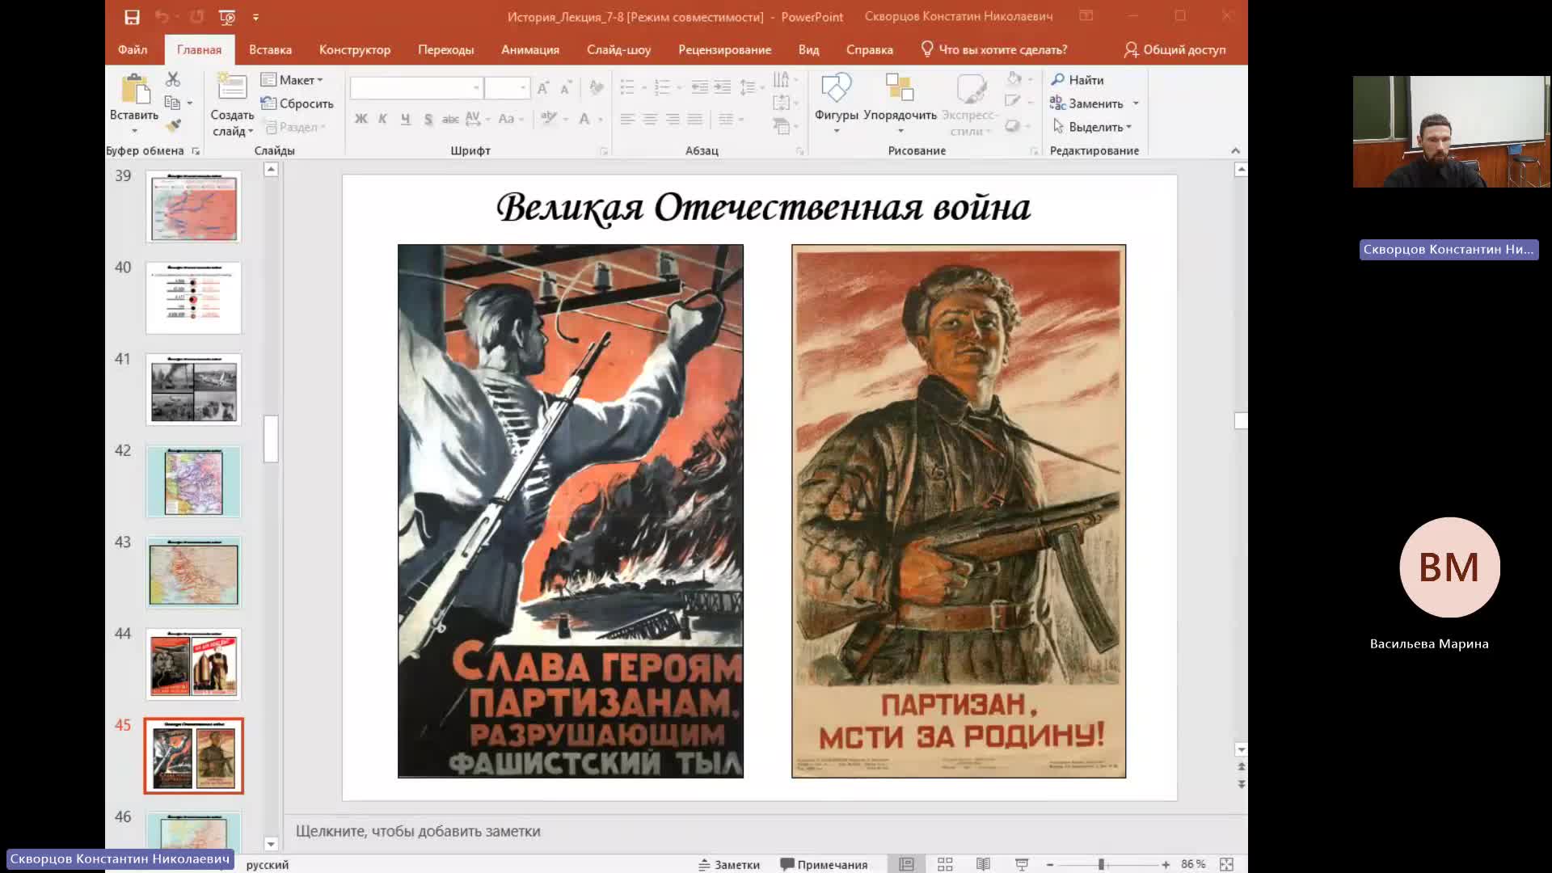Click 'Что вы хотите сделать?' search box
1552x873 pixels.
point(994,49)
